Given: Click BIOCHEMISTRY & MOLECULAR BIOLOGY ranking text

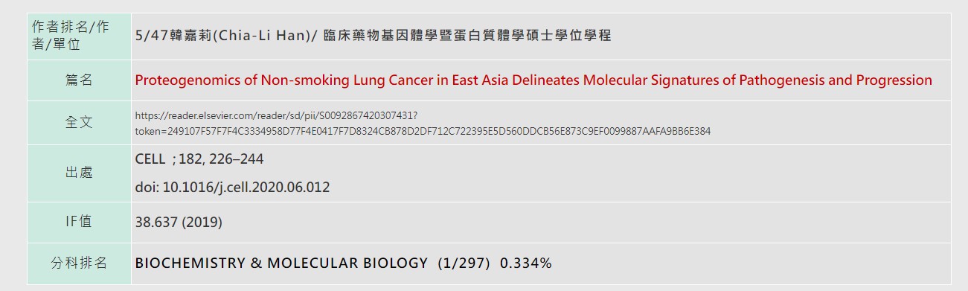Looking at the screenshot, I should tap(281, 263).
